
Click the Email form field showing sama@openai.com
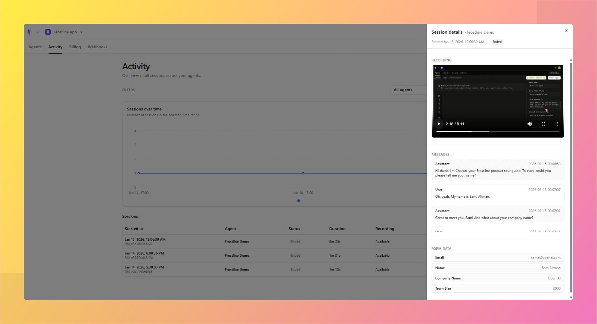pyautogui.click(x=498, y=257)
